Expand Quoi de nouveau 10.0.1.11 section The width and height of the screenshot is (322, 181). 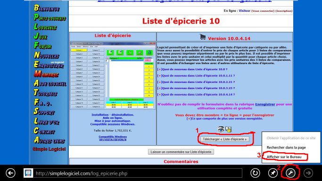tap(196, 76)
